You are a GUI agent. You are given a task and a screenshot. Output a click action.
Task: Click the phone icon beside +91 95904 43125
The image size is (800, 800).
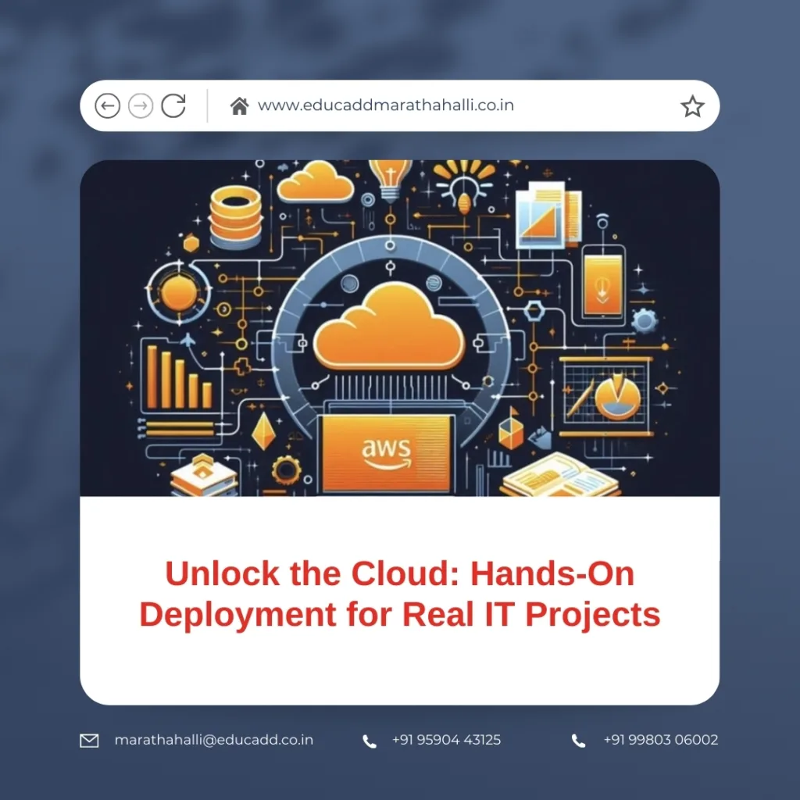[370, 741]
